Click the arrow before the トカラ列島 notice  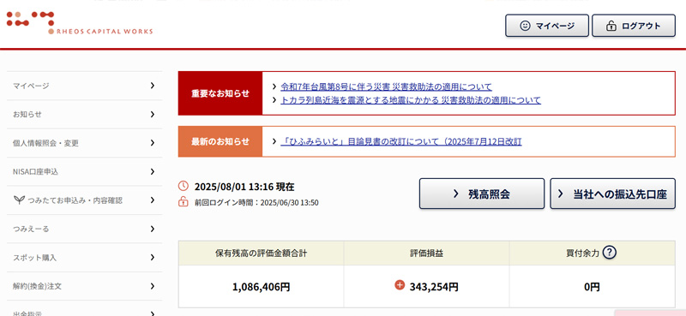point(274,100)
